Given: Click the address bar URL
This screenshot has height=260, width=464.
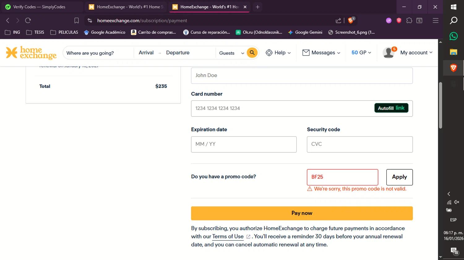Looking at the screenshot, I should [142, 20].
